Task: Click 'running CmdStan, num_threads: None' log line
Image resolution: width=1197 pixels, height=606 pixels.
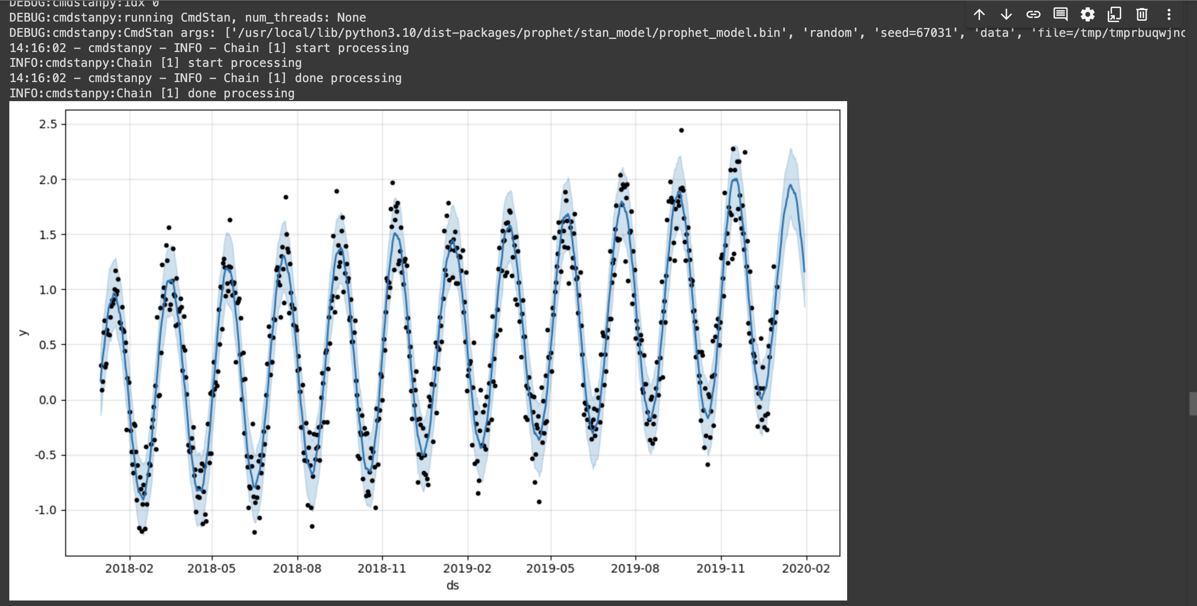Action: coord(187,18)
